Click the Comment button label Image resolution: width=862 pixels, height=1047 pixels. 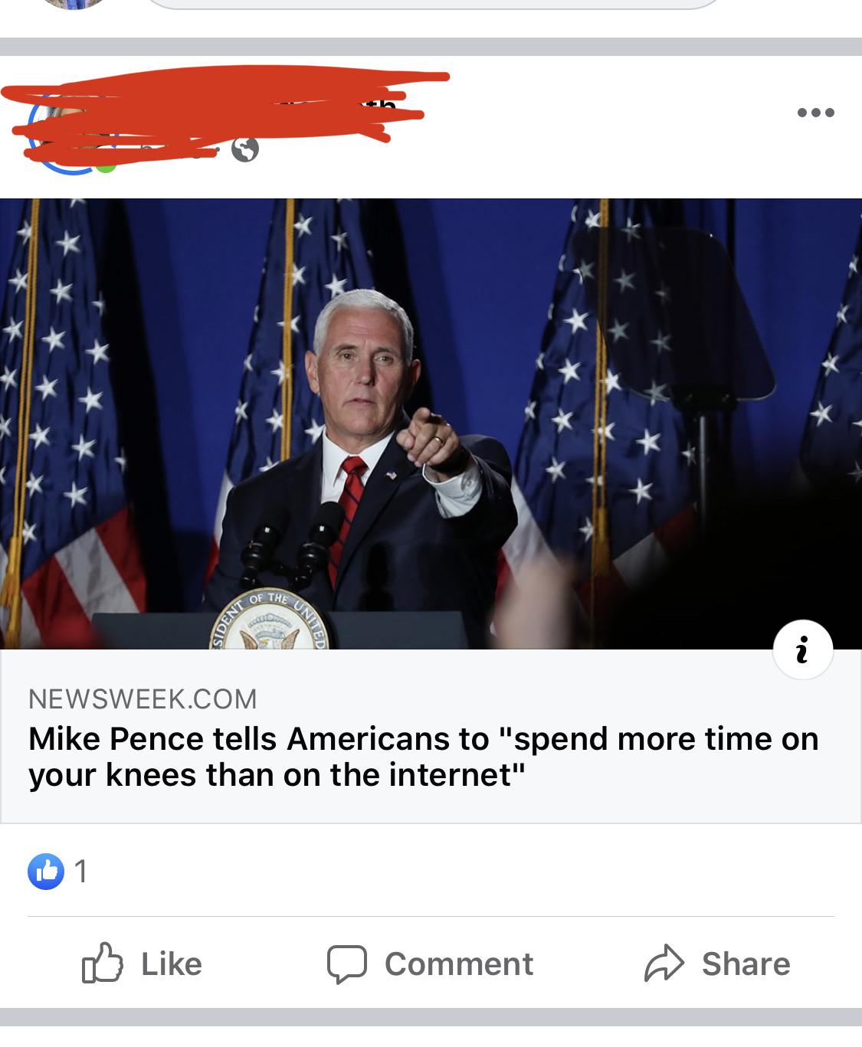459,964
